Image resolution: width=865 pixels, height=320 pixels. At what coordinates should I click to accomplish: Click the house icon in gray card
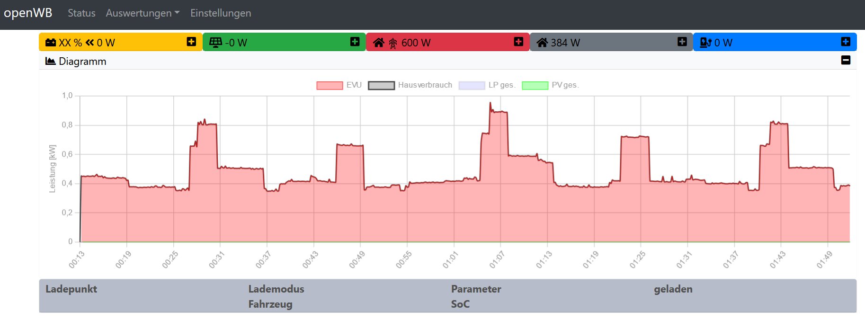(x=542, y=43)
